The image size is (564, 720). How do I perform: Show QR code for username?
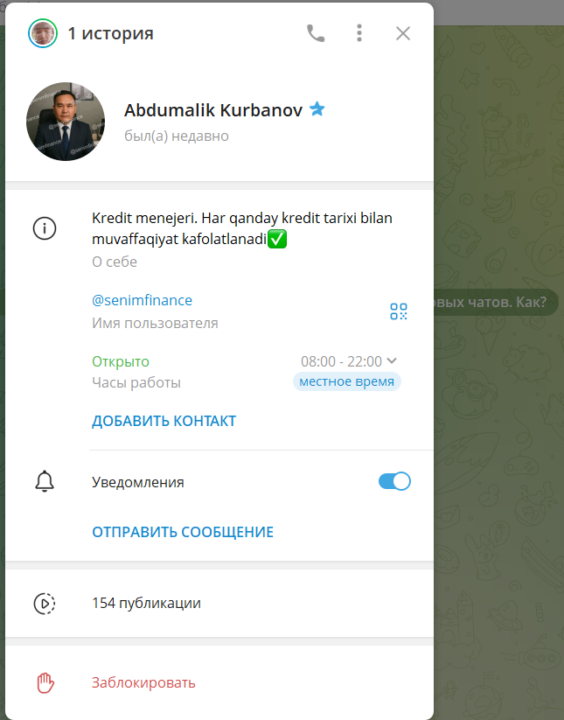(399, 311)
